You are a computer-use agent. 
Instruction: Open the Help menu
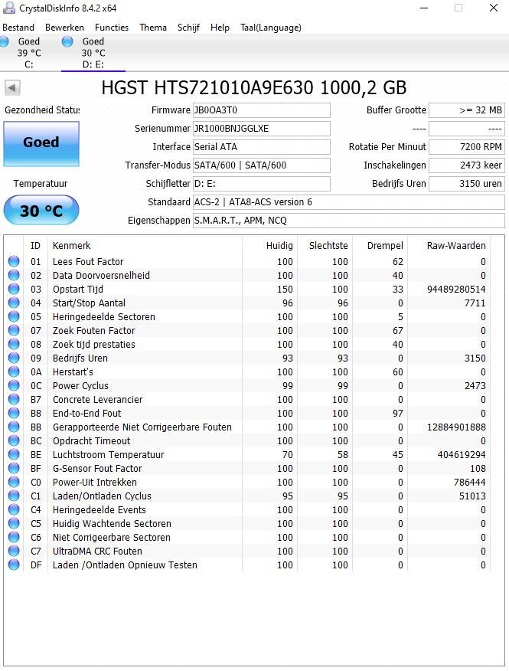click(220, 28)
